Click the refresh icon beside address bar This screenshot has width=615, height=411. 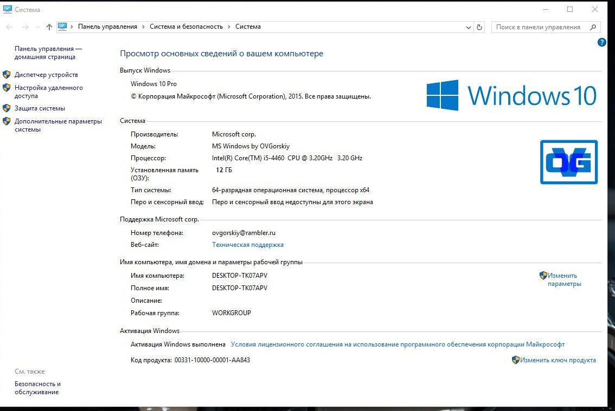(479, 27)
